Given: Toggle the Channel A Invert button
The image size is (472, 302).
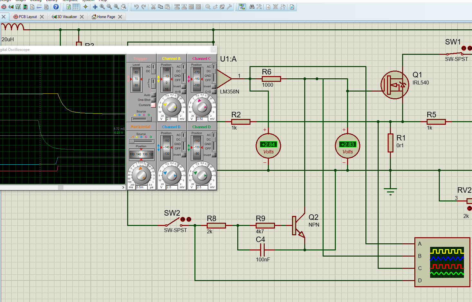Looking at the screenshot, I should coord(184,86).
